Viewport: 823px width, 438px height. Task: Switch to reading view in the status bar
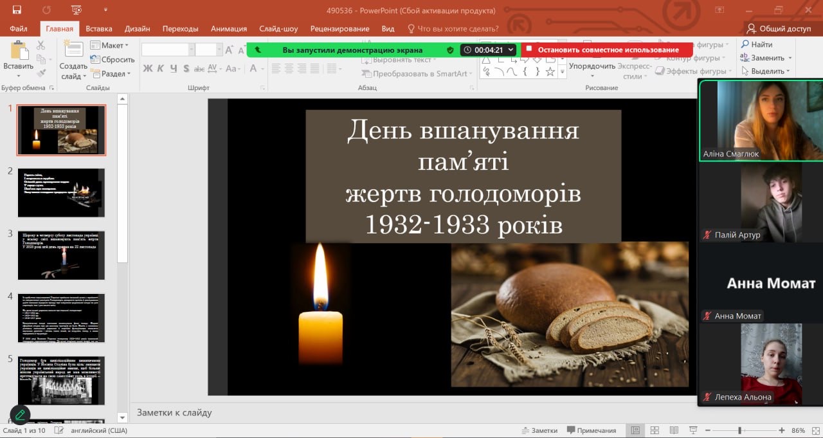[x=674, y=430]
